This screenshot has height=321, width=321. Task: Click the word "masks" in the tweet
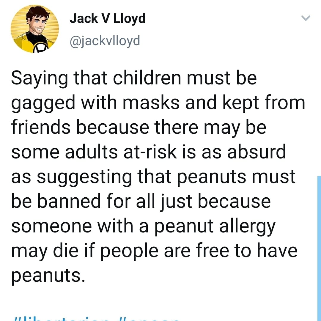(151, 103)
